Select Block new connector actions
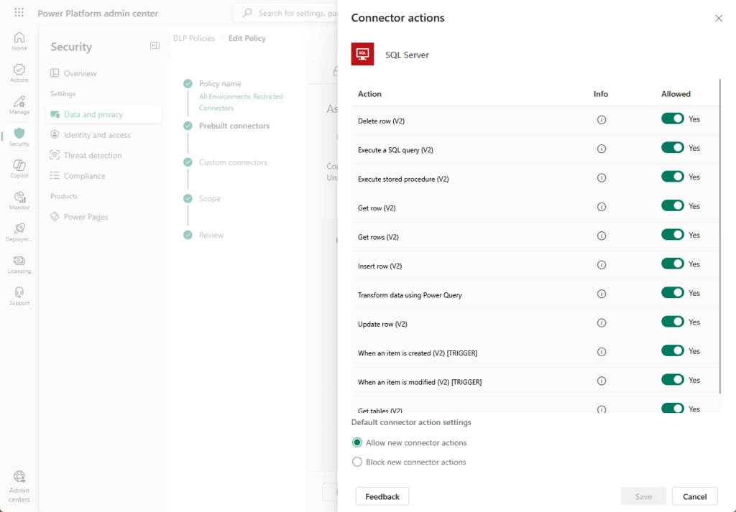Image resolution: width=736 pixels, height=512 pixels. click(357, 462)
